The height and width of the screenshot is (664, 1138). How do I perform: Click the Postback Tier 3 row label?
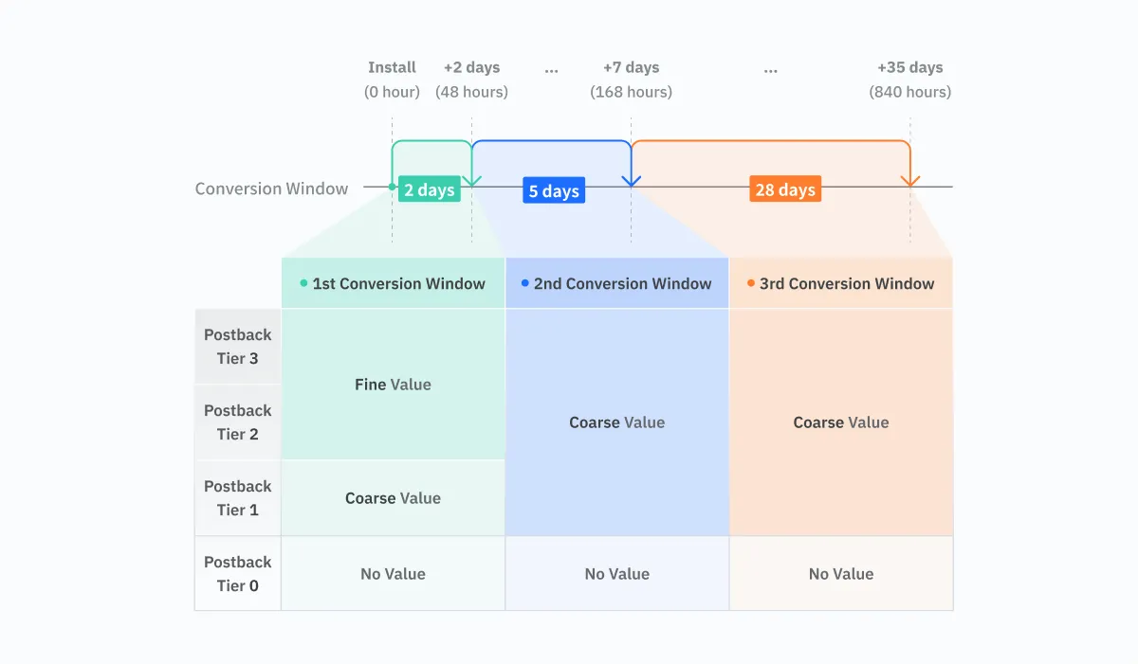pyautogui.click(x=237, y=347)
